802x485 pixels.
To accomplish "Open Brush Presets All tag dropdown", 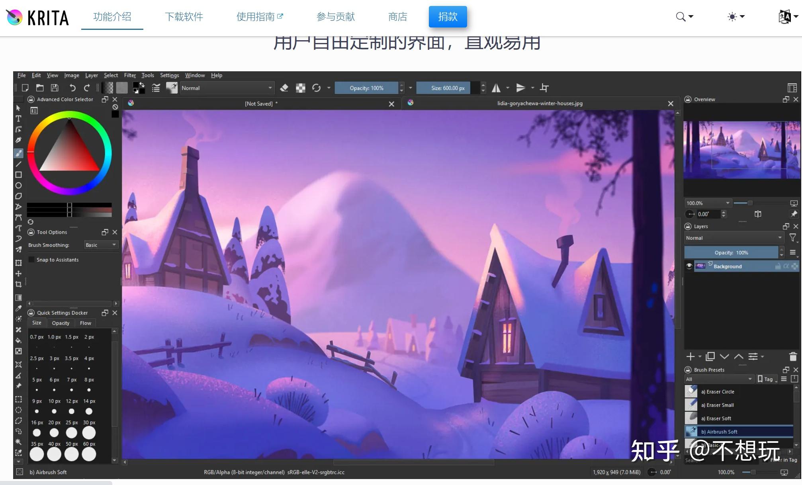I will (x=719, y=379).
